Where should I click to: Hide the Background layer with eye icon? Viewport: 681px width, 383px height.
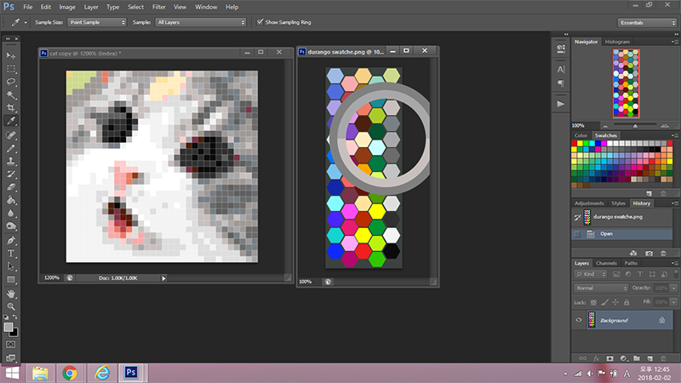[x=580, y=320]
